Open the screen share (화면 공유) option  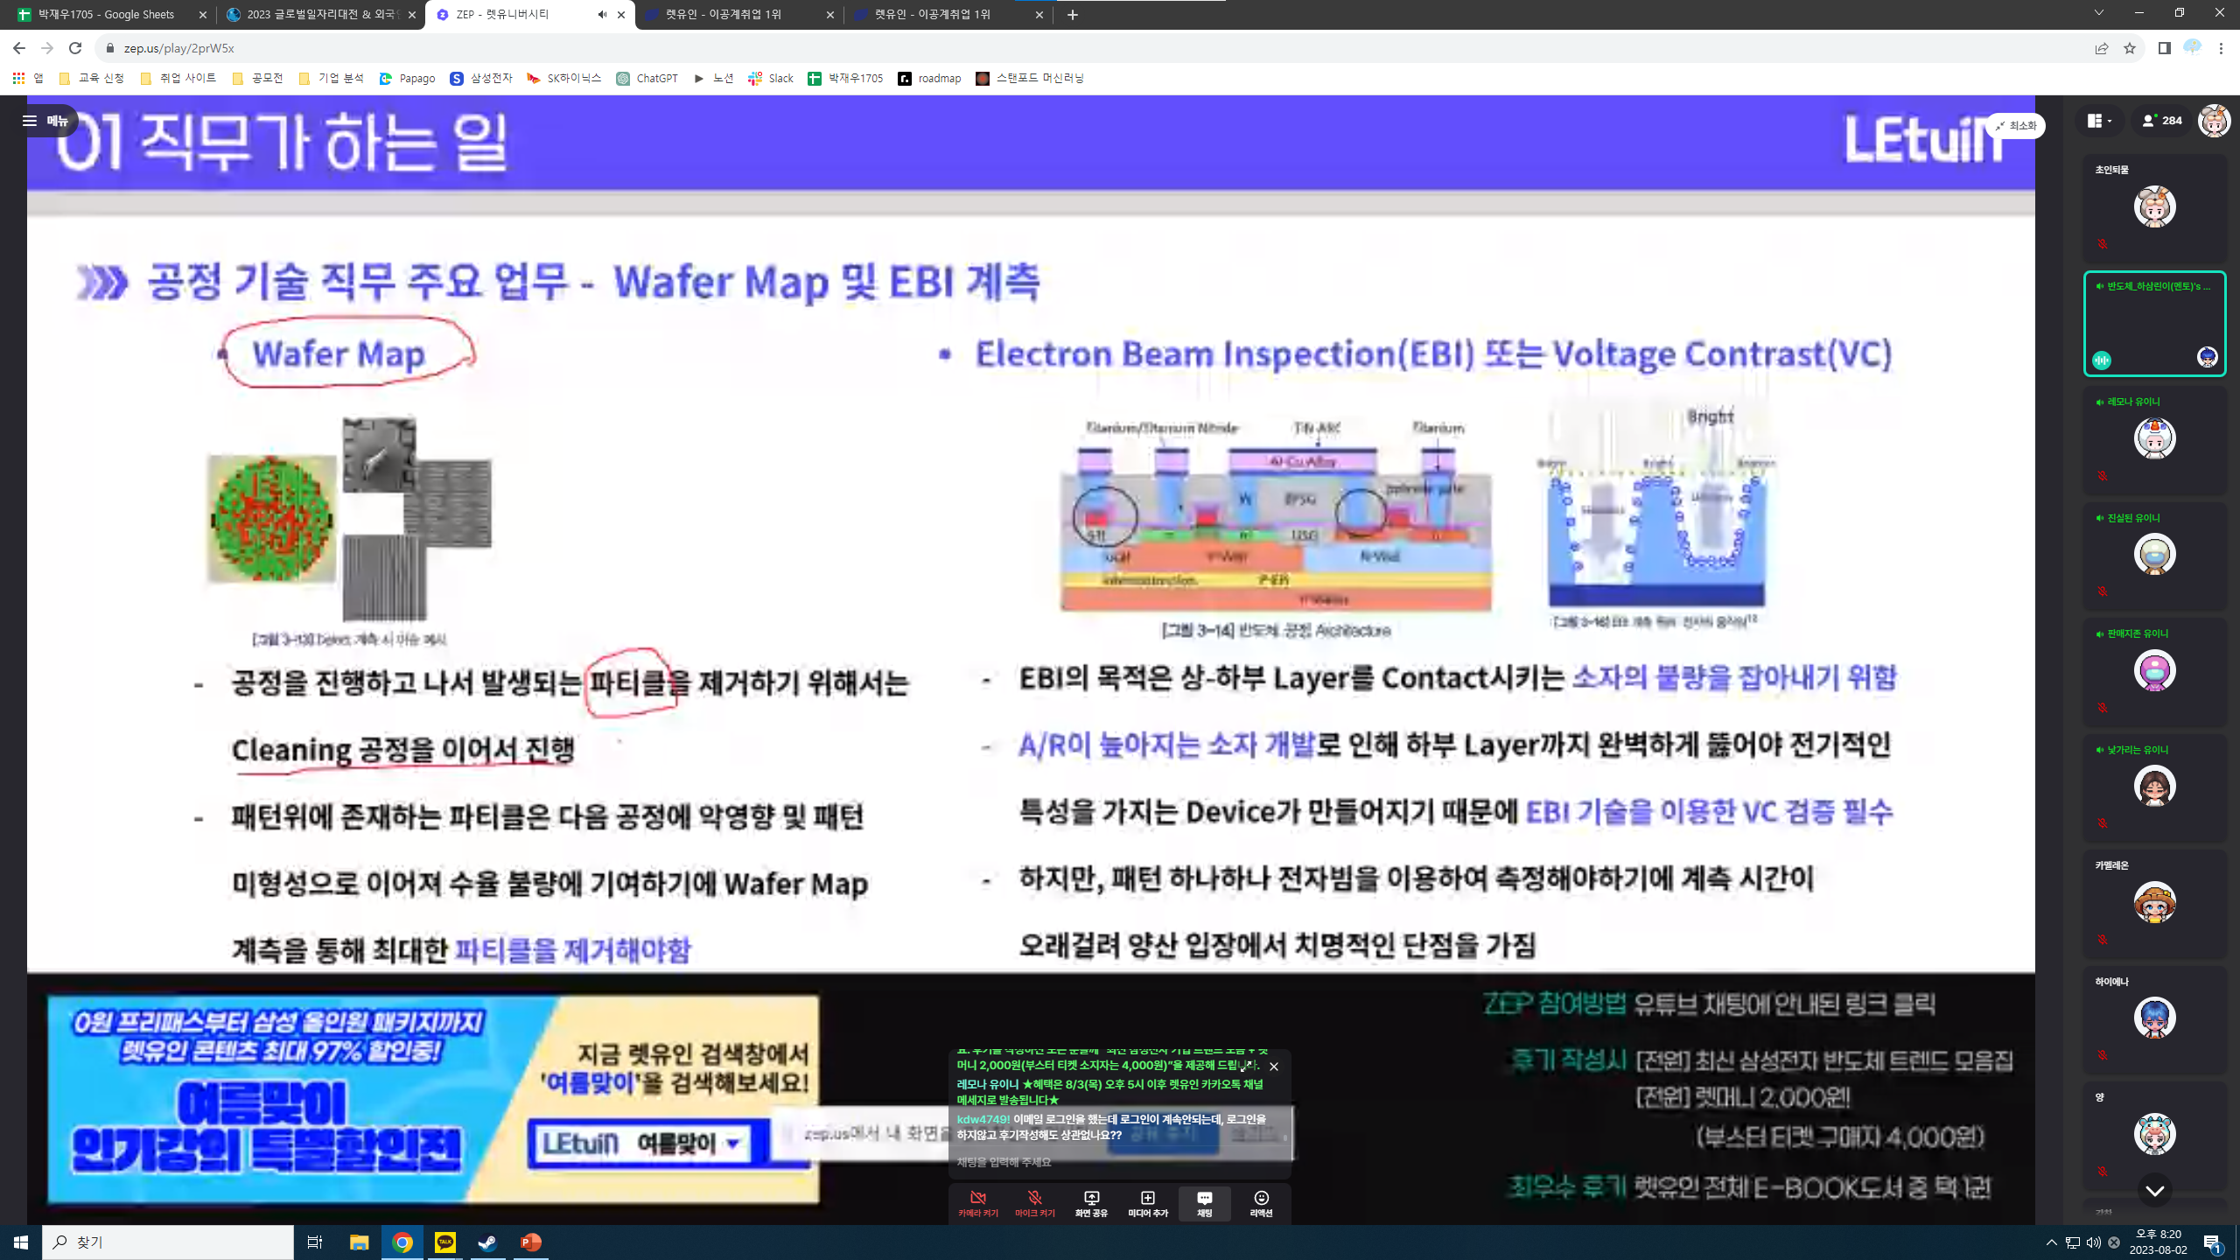(x=1091, y=1203)
